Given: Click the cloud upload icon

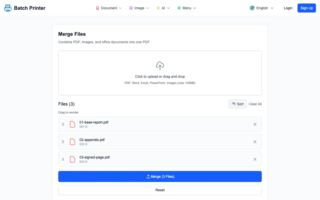Looking at the screenshot, I should [160, 66].
